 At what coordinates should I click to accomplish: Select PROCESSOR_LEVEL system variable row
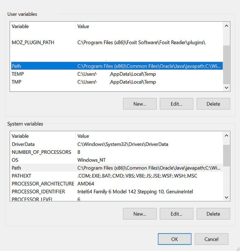[x=117, y=199]
